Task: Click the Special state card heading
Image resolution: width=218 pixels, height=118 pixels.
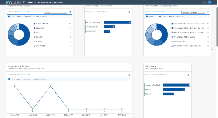Action: point(151,66)
